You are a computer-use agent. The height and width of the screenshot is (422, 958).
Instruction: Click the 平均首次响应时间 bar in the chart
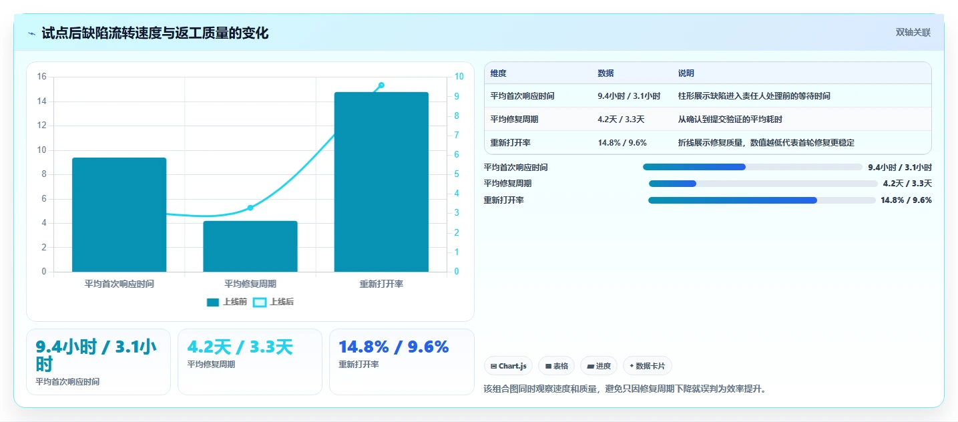pyautogui.click(x=119, y=214)
